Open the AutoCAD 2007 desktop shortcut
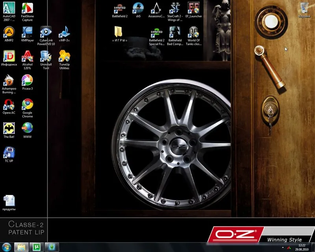Viewport: 315px width, 252px height. click(x=9, y=12)
